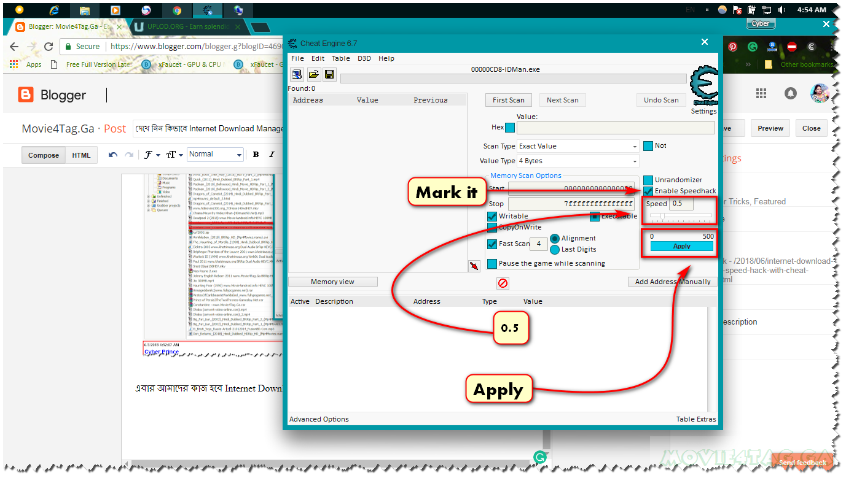Click the save floppy disk icon
The image size is (846, 478).
tap(329, 75)
